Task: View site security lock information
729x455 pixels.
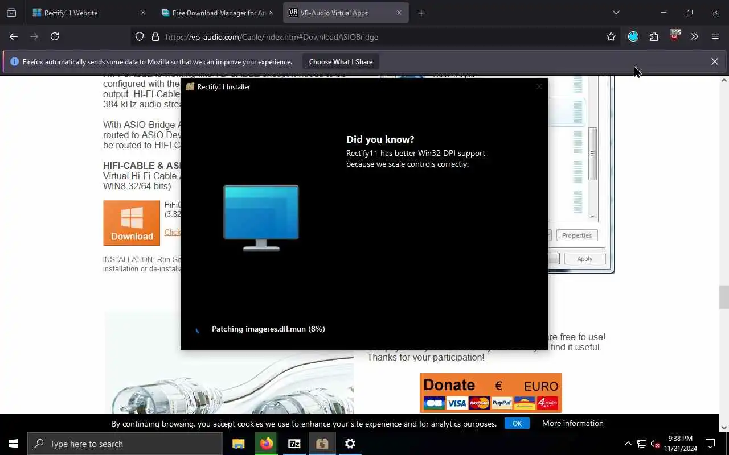Action: pyautogui.click(x=155, y=37)
